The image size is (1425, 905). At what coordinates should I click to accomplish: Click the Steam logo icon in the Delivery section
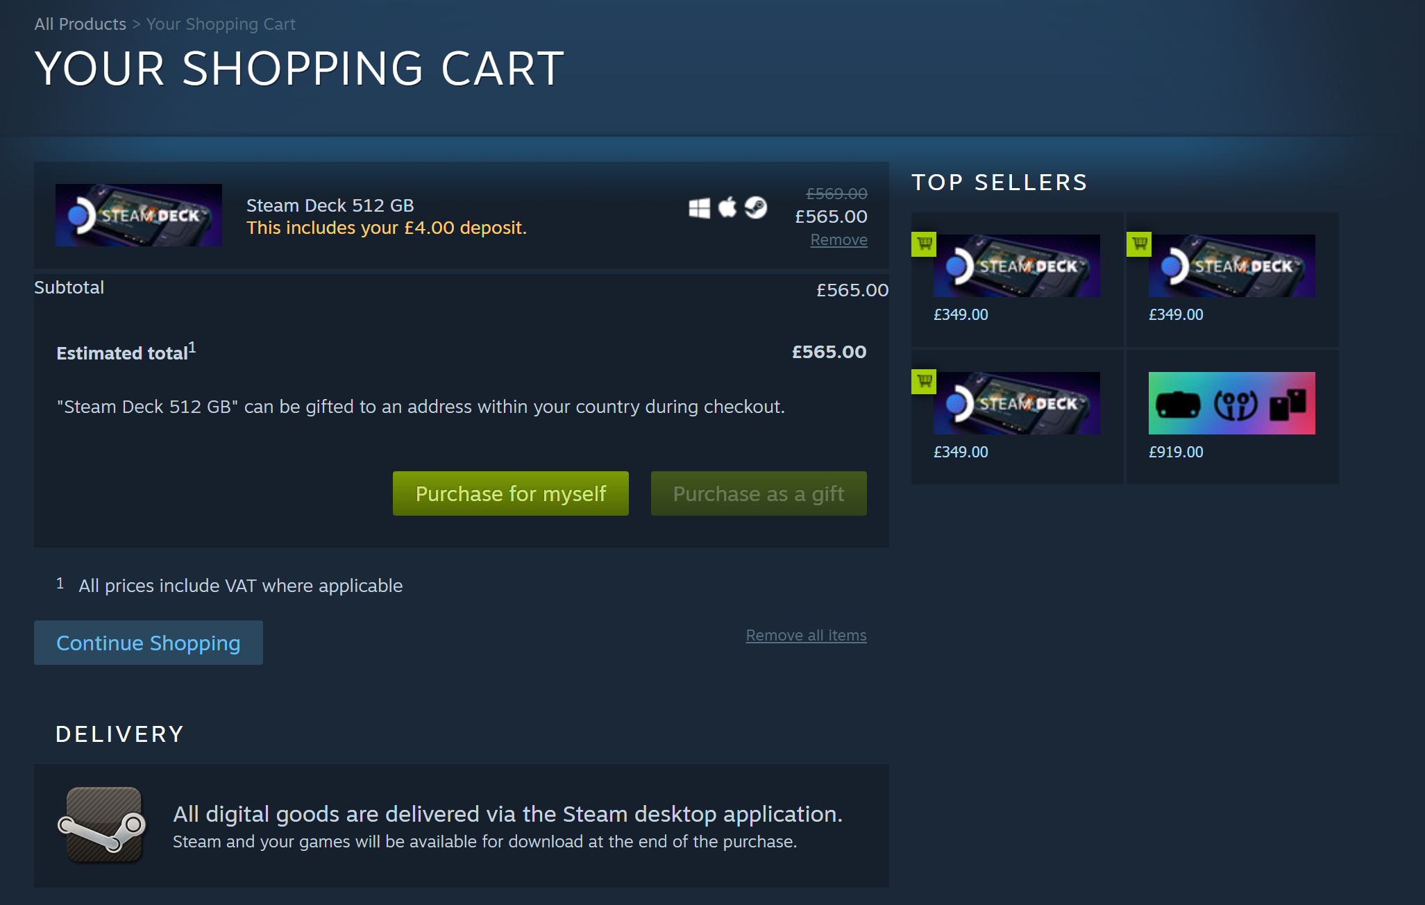point(103,825)
